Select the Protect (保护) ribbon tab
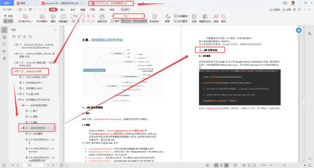Image resolution: width=314 pixels, height=168 pixels. coord(102,10)
